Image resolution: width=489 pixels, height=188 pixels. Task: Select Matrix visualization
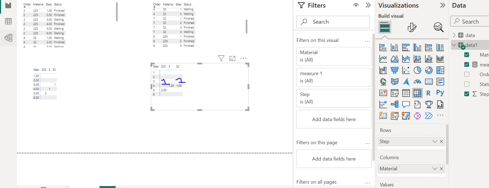[417, 93]
